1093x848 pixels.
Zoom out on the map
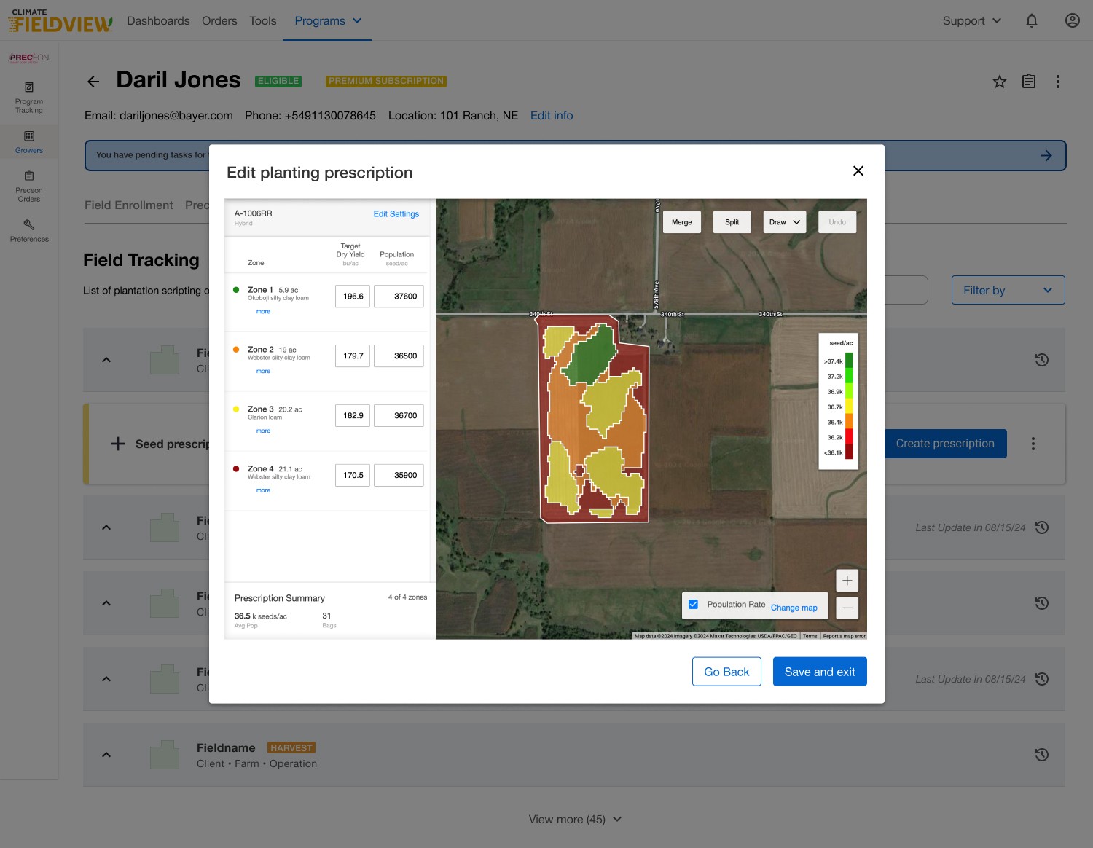tap(847, 608)
